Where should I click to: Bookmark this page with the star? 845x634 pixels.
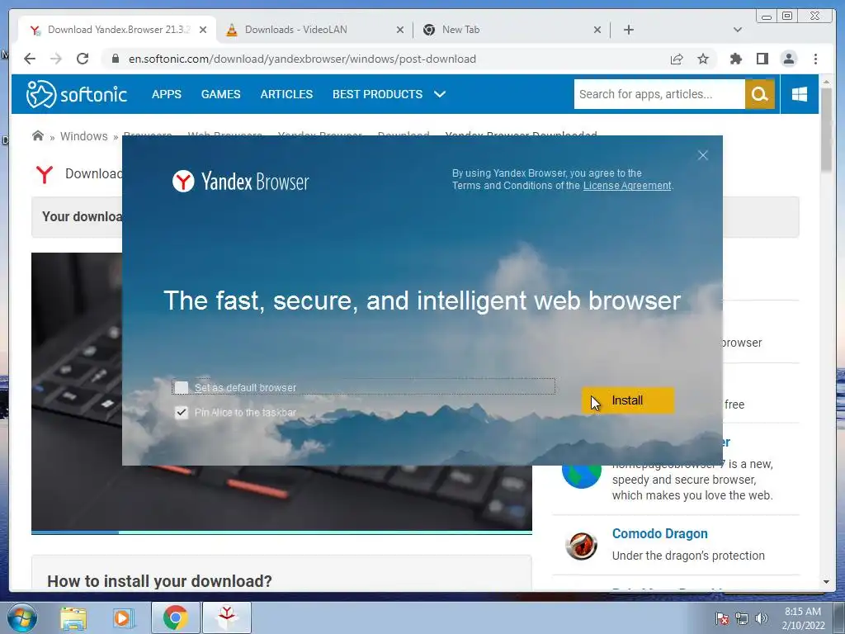[703, 59]
